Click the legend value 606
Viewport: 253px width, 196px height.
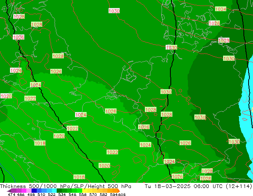(121, 194)
